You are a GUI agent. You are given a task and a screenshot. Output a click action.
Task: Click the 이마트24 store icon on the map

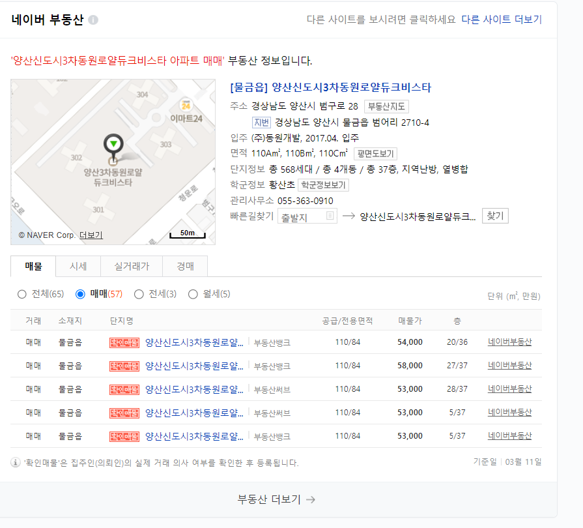pyautogui.click(x=186, y=105)
